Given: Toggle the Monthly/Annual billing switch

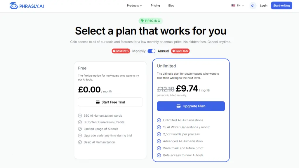Looking at the screenshot, I should [x=152, y=51].
